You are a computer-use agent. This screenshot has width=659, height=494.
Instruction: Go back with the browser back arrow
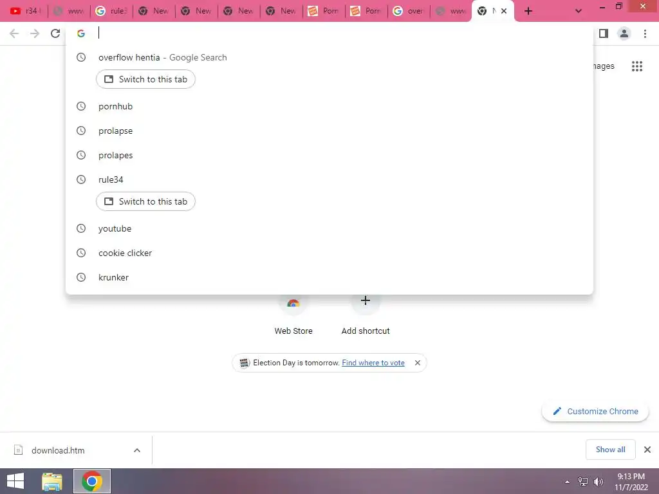(x=14, y=33)
